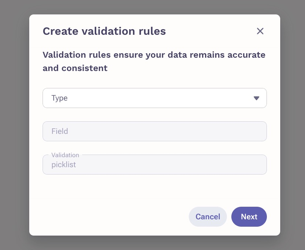Click the gray Cancel pill button

tap(208, 217)
